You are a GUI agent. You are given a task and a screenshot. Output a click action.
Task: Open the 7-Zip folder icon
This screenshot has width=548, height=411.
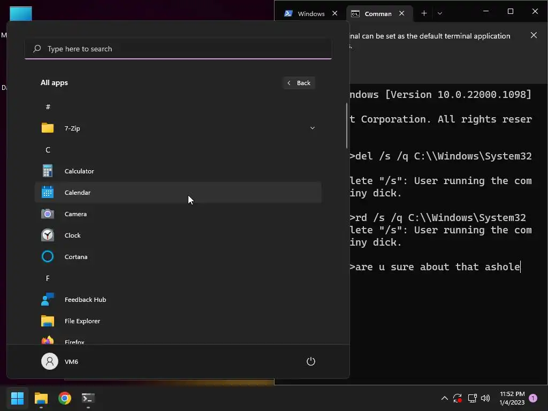(x=48, y=128)
